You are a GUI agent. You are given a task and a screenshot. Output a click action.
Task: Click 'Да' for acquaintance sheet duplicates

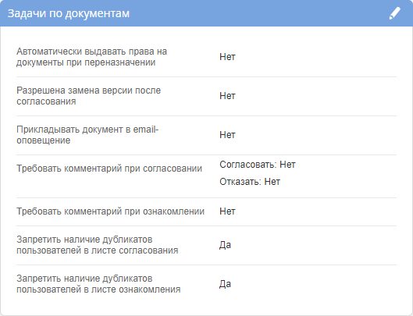coord(225,284)
